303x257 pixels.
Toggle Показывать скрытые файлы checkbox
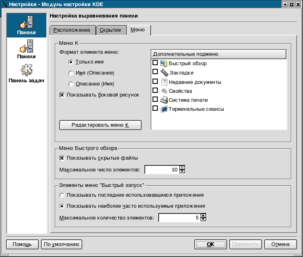coord(62,158)
